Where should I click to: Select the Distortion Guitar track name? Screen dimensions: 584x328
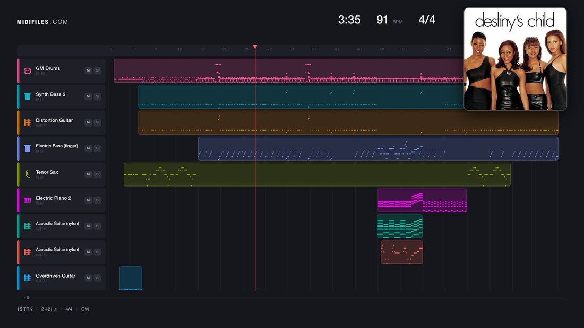pyautogui.click(x=54, y=120)
